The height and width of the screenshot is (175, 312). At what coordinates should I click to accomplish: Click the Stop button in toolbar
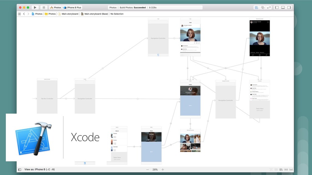[44, 8]
